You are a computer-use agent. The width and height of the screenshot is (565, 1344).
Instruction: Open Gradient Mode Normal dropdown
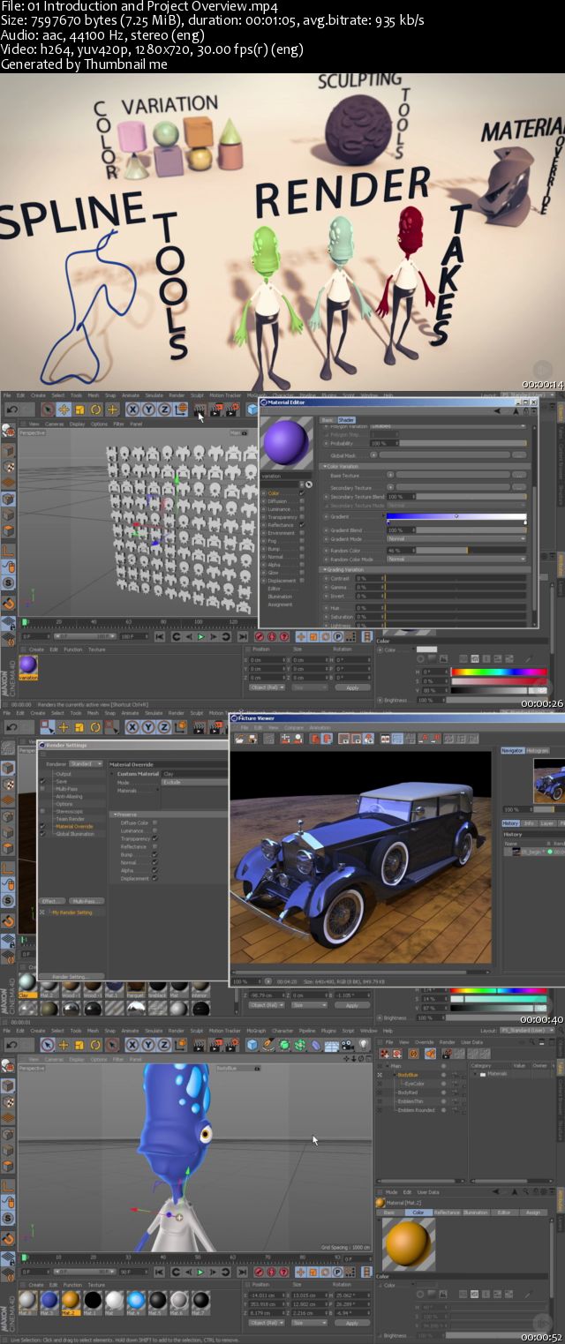(456, 538)
